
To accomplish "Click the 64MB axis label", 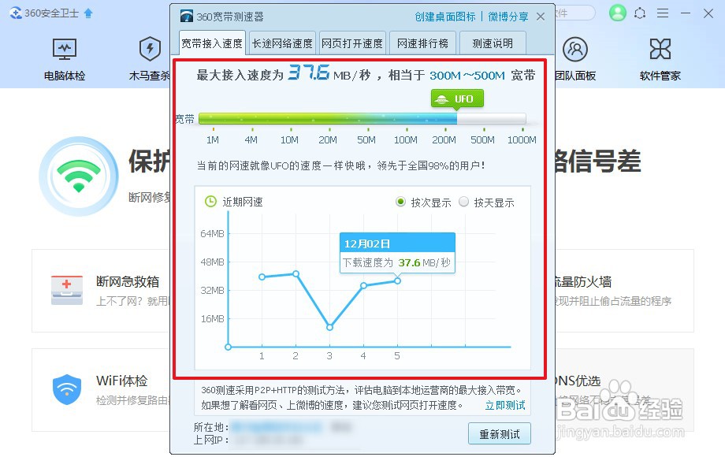I will coord(212,234).
